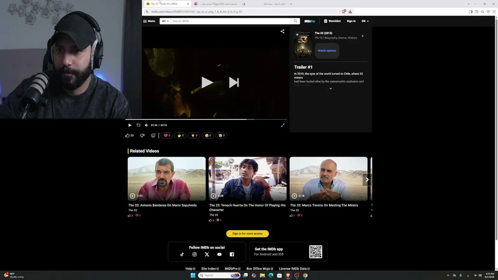
Task: Dislike the trailer with thumbs down
Action: [142, 135]
